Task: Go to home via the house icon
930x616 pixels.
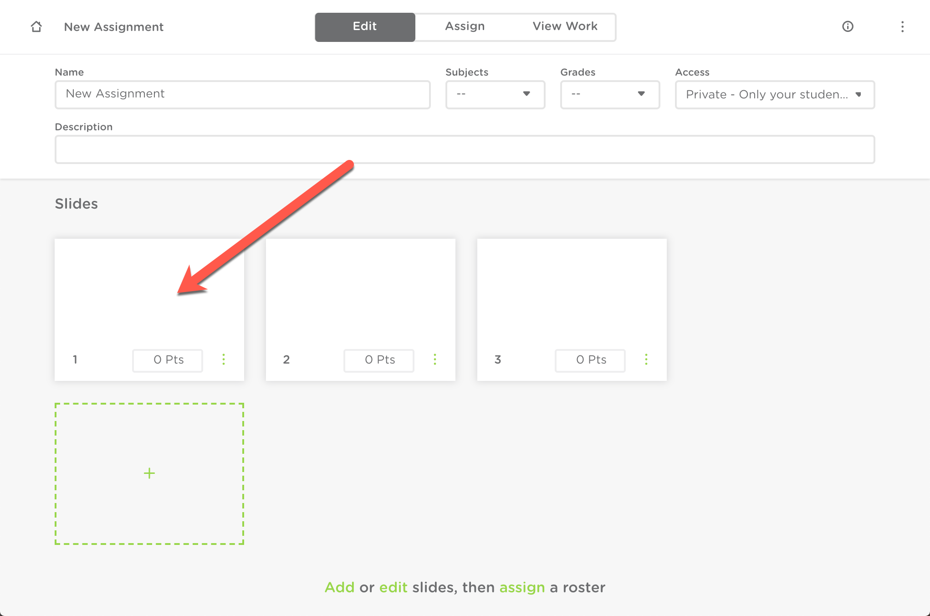Action: tap(36, 27)
